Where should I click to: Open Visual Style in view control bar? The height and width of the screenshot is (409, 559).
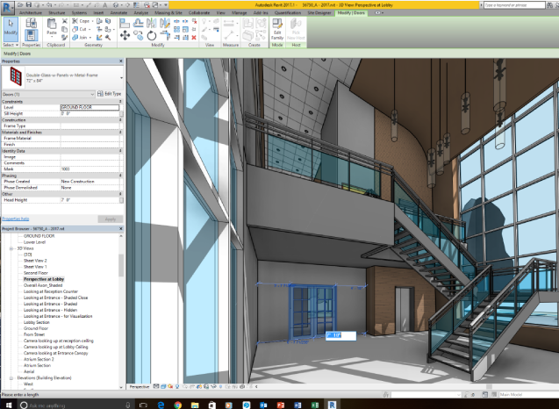pos(163,386)
